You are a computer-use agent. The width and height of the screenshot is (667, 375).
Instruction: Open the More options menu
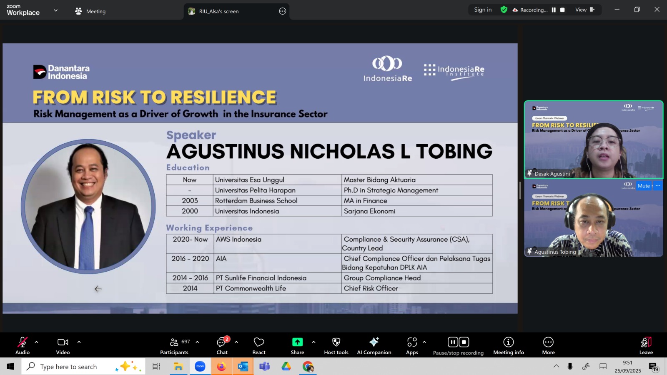(x=548, y=345)
